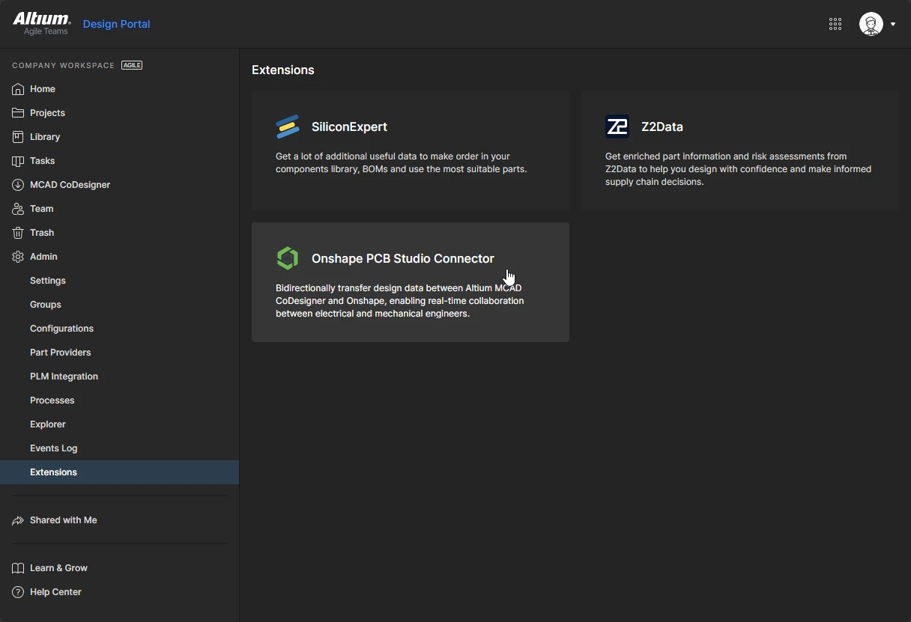
Task: Click the Help Center question icon
Action: coord(18,592)
